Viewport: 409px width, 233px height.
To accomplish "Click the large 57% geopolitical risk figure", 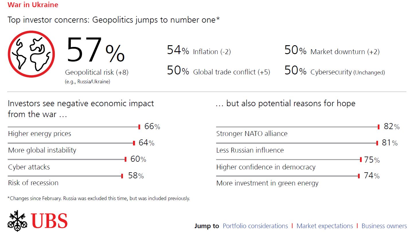I will pos(96,50).
